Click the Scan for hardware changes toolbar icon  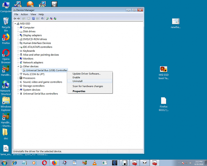click(x=43, y=19)
